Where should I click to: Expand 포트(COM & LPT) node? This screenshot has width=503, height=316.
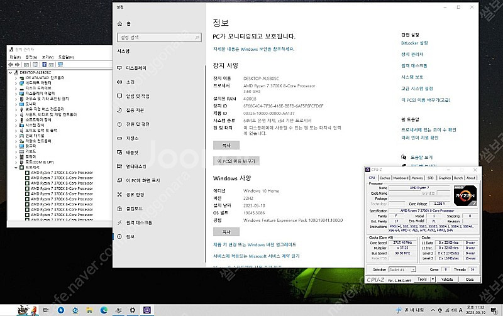coord(16,162)
